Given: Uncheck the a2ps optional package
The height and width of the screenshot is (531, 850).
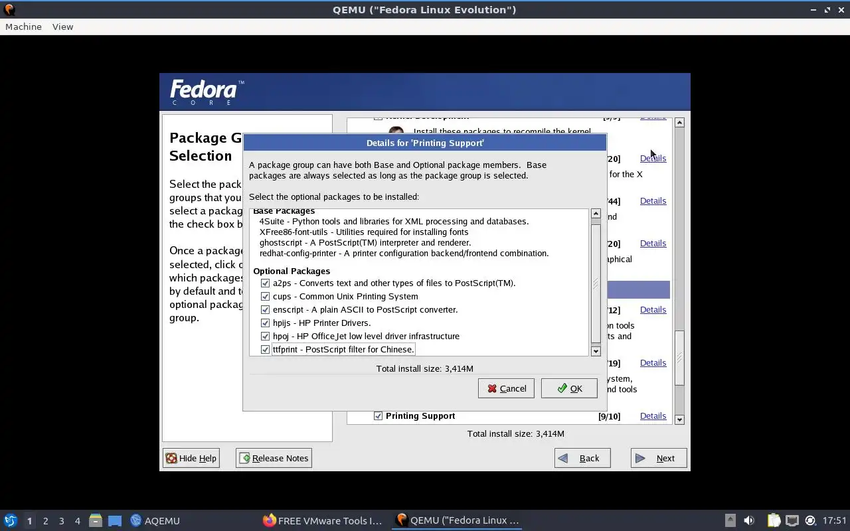Looking at the screenshot, I should [x=266, y=283].
